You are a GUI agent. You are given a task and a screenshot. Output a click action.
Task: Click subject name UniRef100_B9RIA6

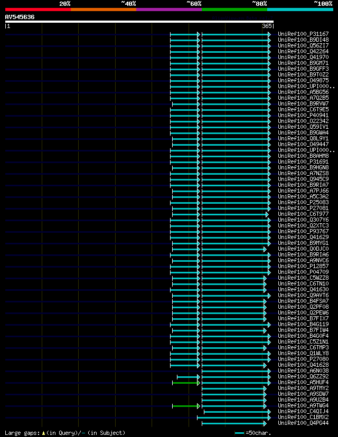coord(303,254)
